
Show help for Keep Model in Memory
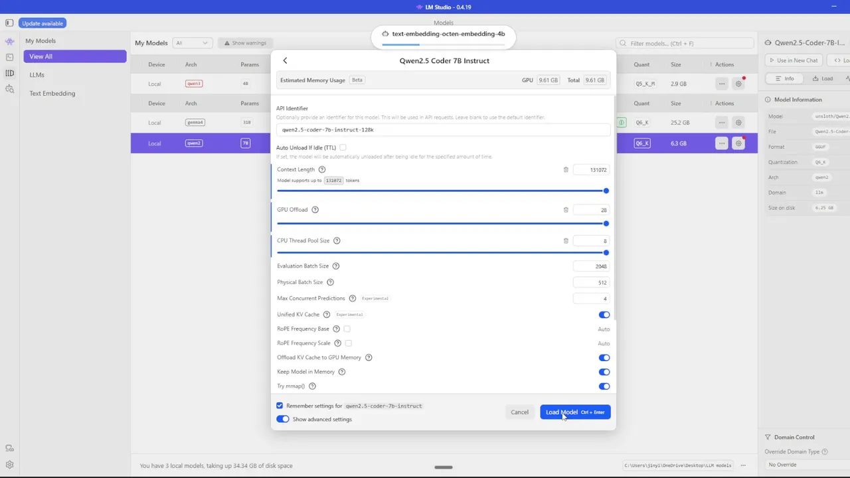point(342,372)
